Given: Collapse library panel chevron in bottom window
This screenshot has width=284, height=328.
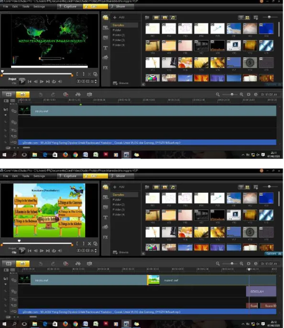Looking at the screenshot, I should [x=143, y=254].
